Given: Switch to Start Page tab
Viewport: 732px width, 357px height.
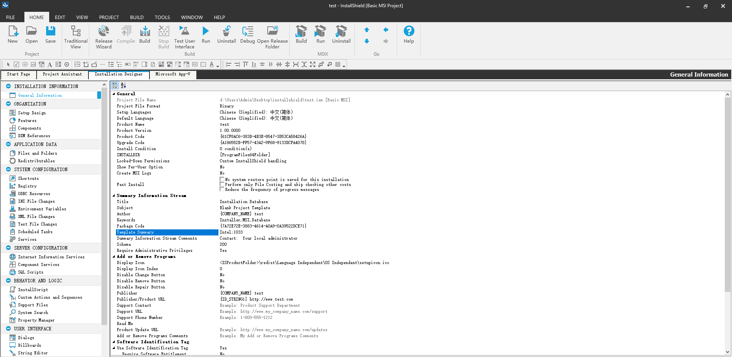Looking at the screenshot, I should [x=18, y=74].
